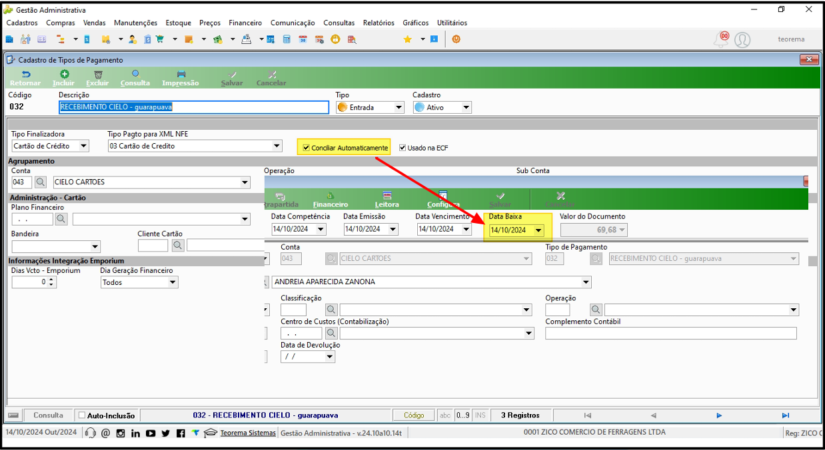Screen dimensions: 825x450
Task: Click the YouTube icon in the status bar
Action: pos(151,433)
